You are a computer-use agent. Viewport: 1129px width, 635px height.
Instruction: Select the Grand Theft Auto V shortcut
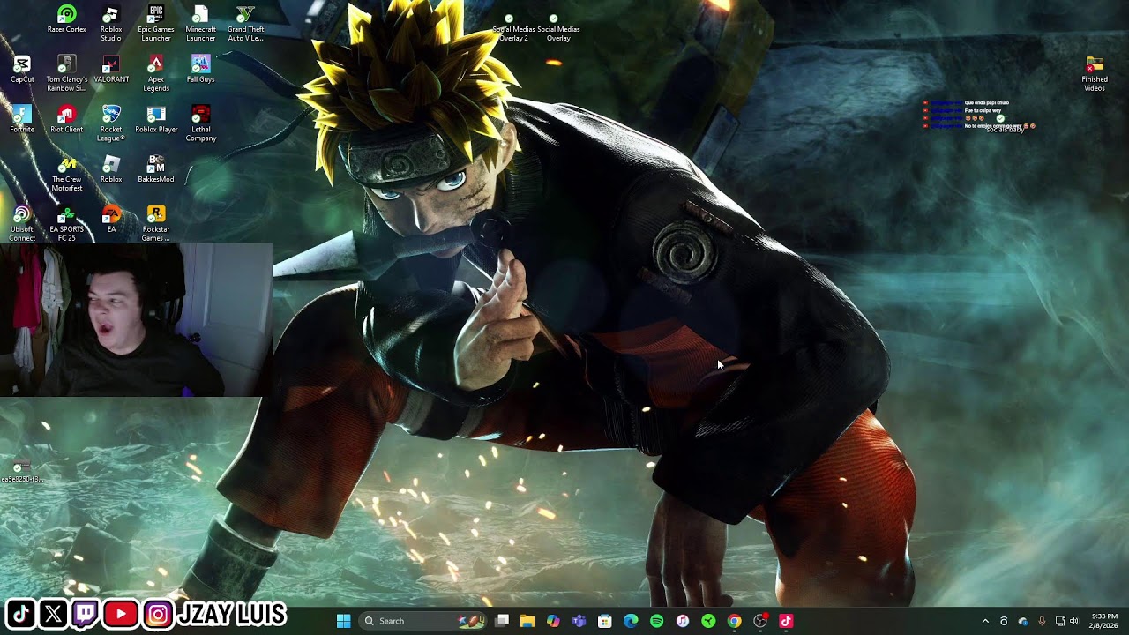245,24
